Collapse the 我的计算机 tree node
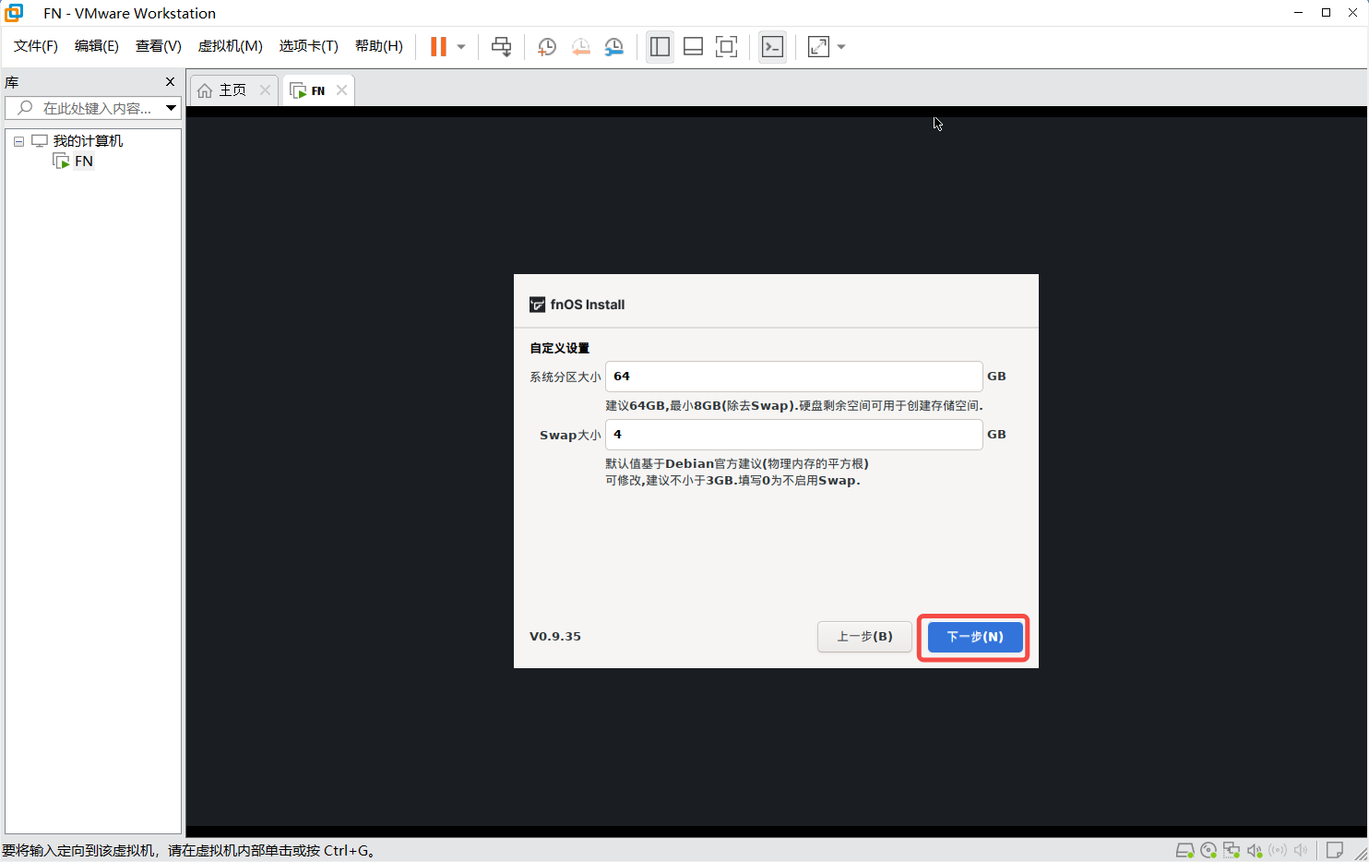The width and height of the screenshot is (1369, 862). [x=18, y=141]
